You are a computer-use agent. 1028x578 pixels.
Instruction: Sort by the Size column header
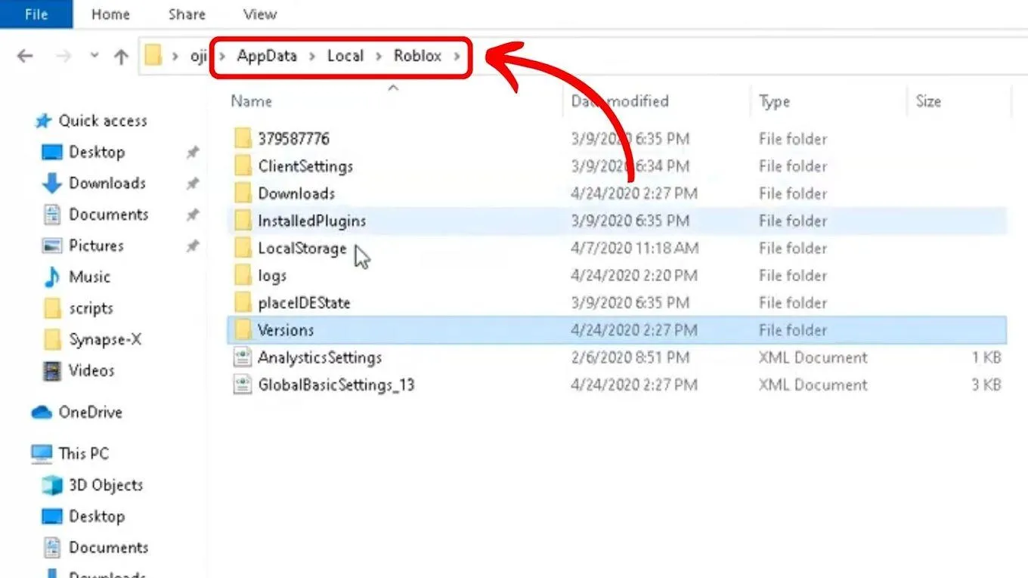[928, 101]
